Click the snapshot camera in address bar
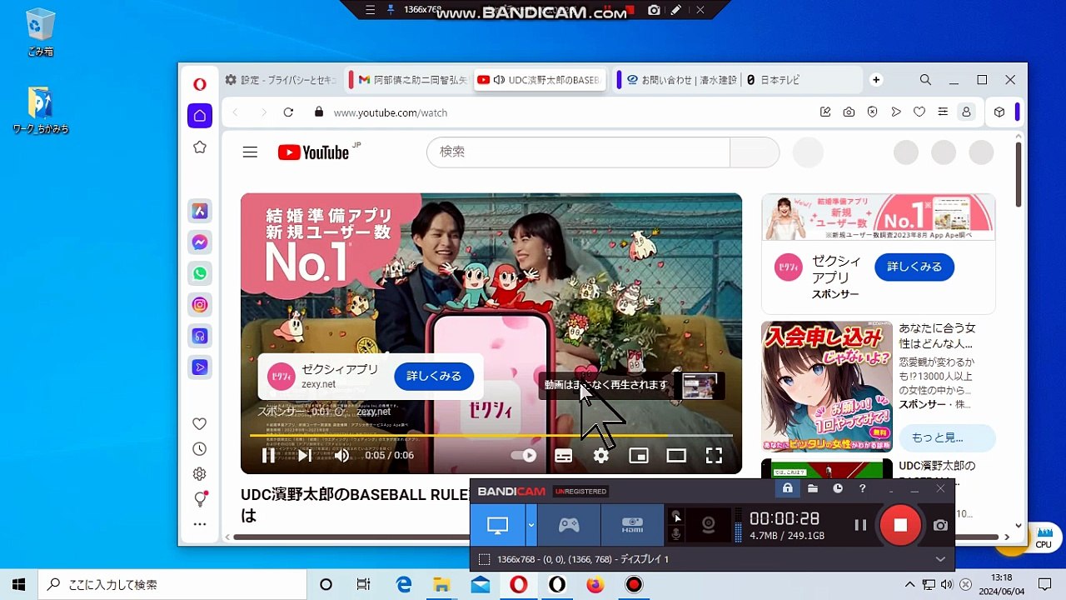 (x=849, y=112)
